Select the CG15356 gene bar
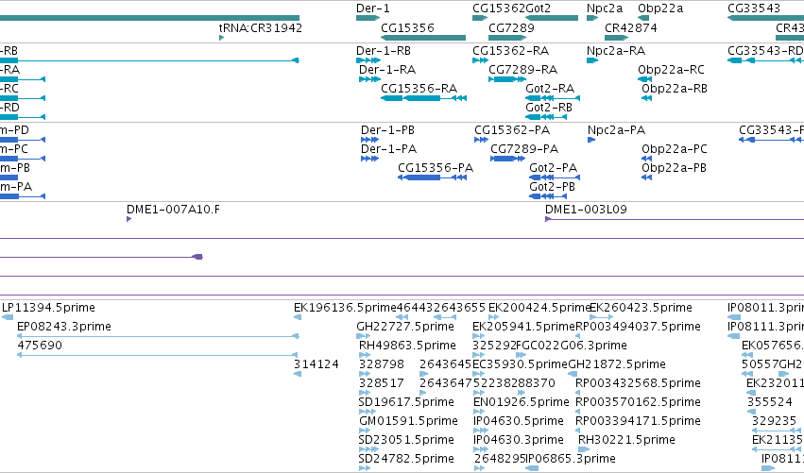 pyautogui.click(x=423, y=38)
